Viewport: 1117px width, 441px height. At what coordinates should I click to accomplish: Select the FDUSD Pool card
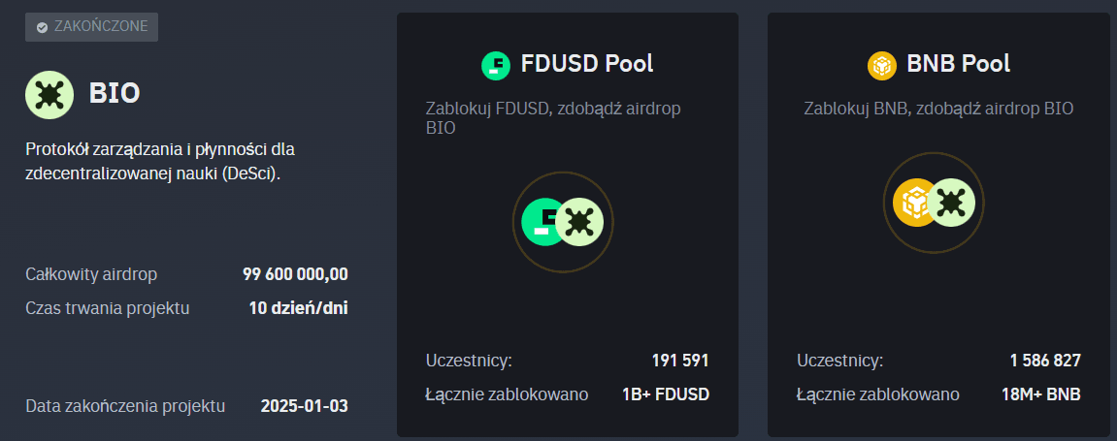(568, 224)
